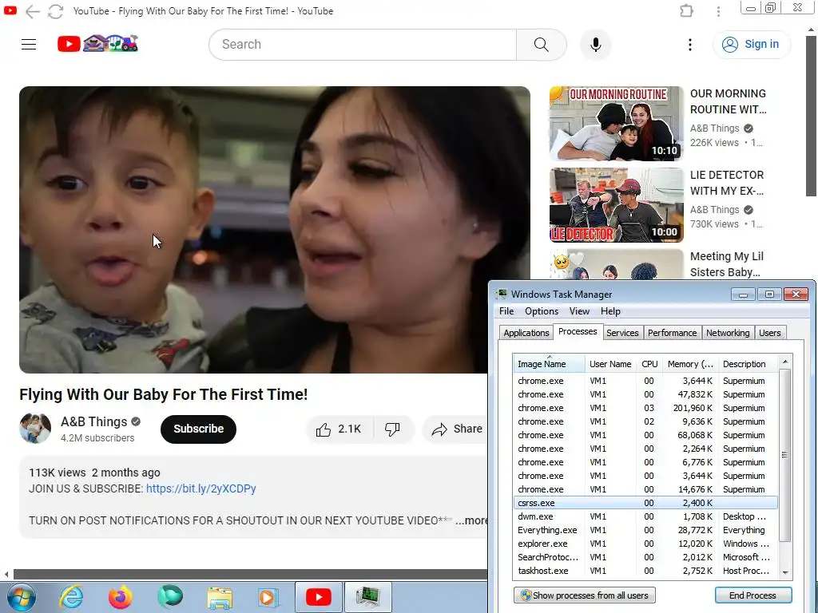Viewport: 818px width, 613px height.
Task: Click process list scrollbar down arrow
Action: (785, 573)
